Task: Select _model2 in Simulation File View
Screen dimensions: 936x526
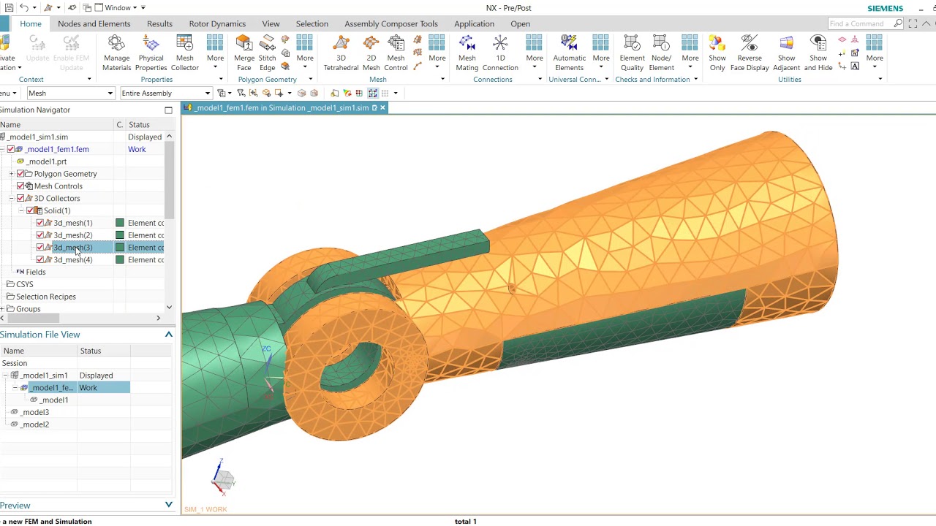Action: [35, 424]
